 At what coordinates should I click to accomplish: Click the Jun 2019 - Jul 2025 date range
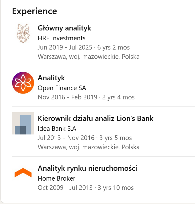(x=65, y=47)
